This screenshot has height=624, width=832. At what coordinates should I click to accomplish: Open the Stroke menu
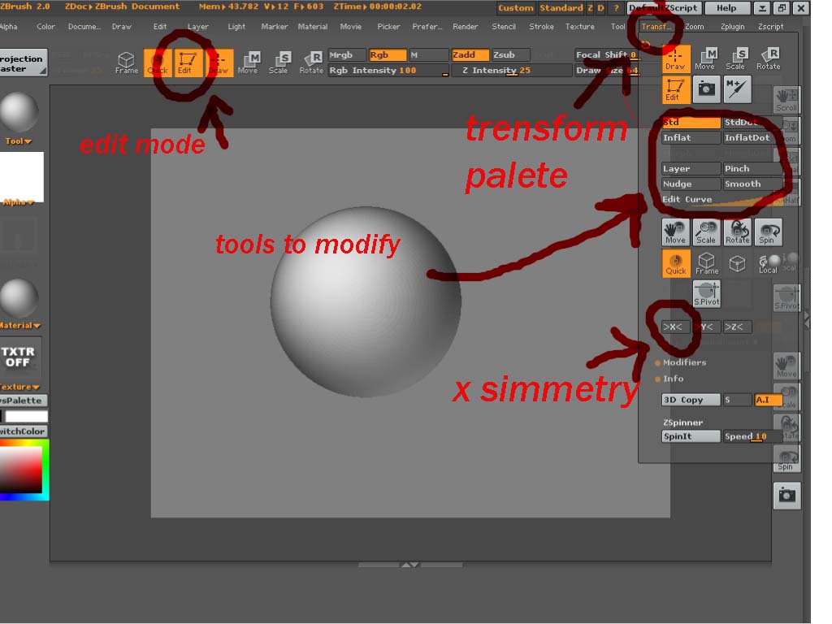pyautogui.click(x=541, y=27)
